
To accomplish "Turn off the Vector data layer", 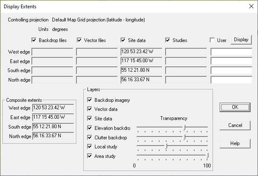I will (x=90, y=109).
